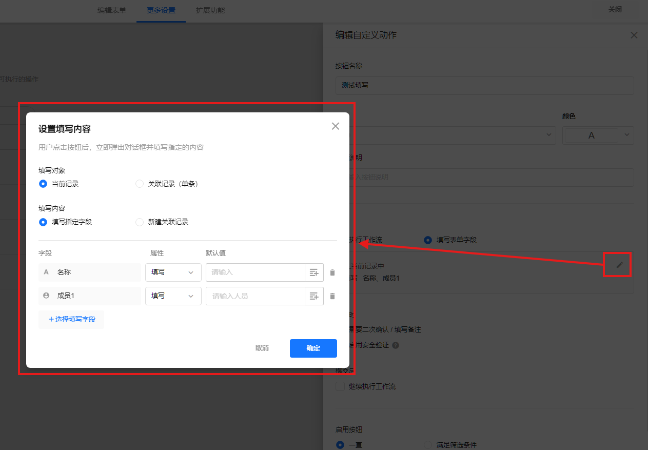Image resolution: width=648 pixels, height=450 pixels.
Task: Click 取消 button in dialog
Action: pos(262,348)
